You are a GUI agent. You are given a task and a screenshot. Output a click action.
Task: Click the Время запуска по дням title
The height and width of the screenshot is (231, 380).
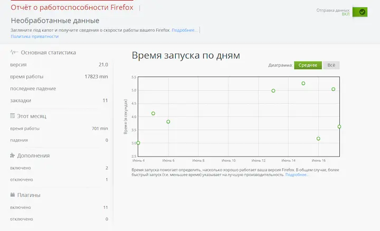(186, 55)
